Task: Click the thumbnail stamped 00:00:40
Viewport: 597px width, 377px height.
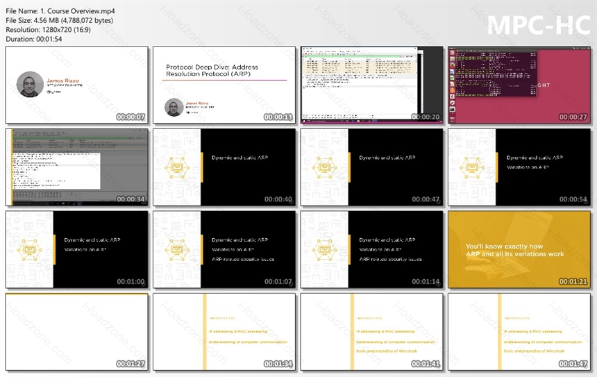Action: click(224, 167)
